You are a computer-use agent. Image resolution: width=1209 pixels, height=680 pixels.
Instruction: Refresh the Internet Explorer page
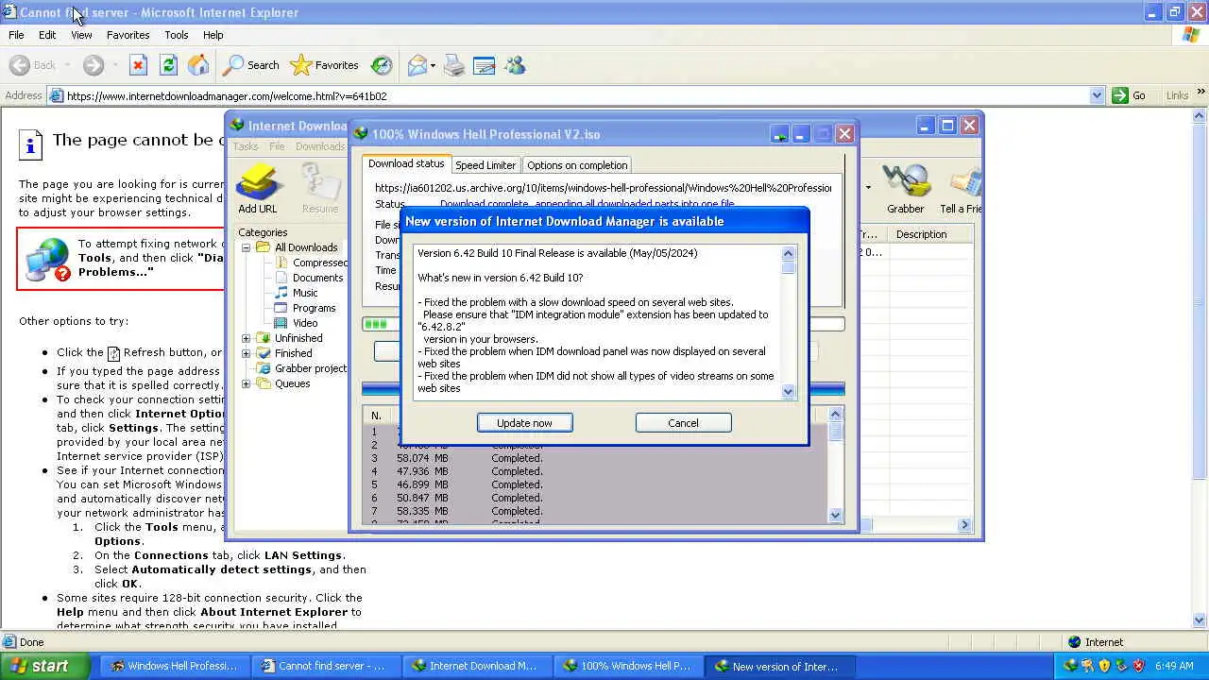(x=168, y=65)
